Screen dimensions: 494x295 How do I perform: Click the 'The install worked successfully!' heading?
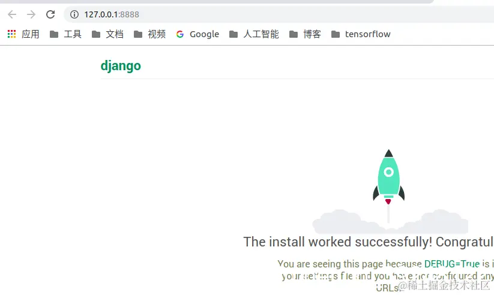[338, 242]
